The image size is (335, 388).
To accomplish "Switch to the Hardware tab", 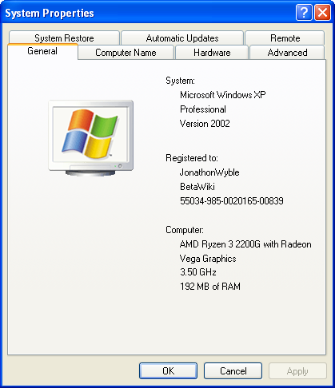I will click(x=212, y=53).
